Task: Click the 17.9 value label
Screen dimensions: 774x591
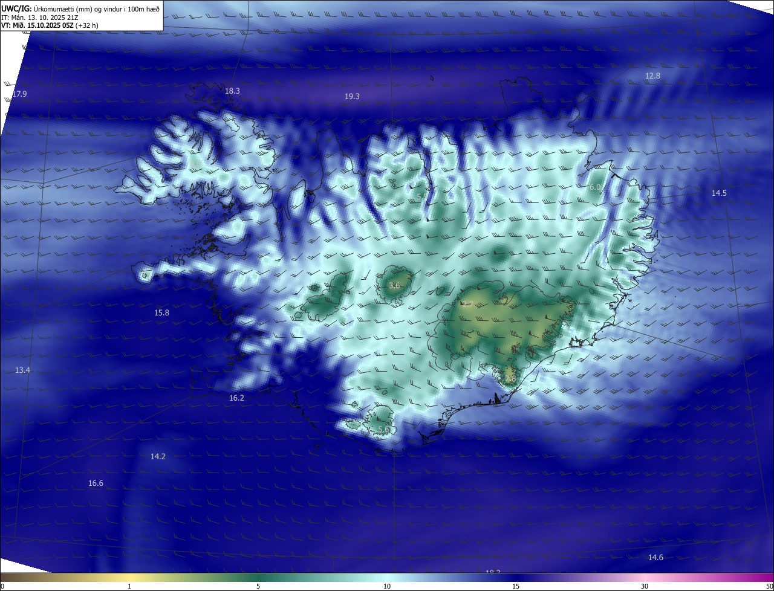Action: click(19, 94)
